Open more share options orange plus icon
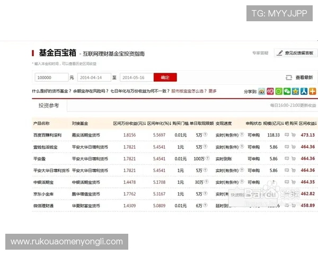This screenshot has height=255, width=318. (x=312, y=91)
